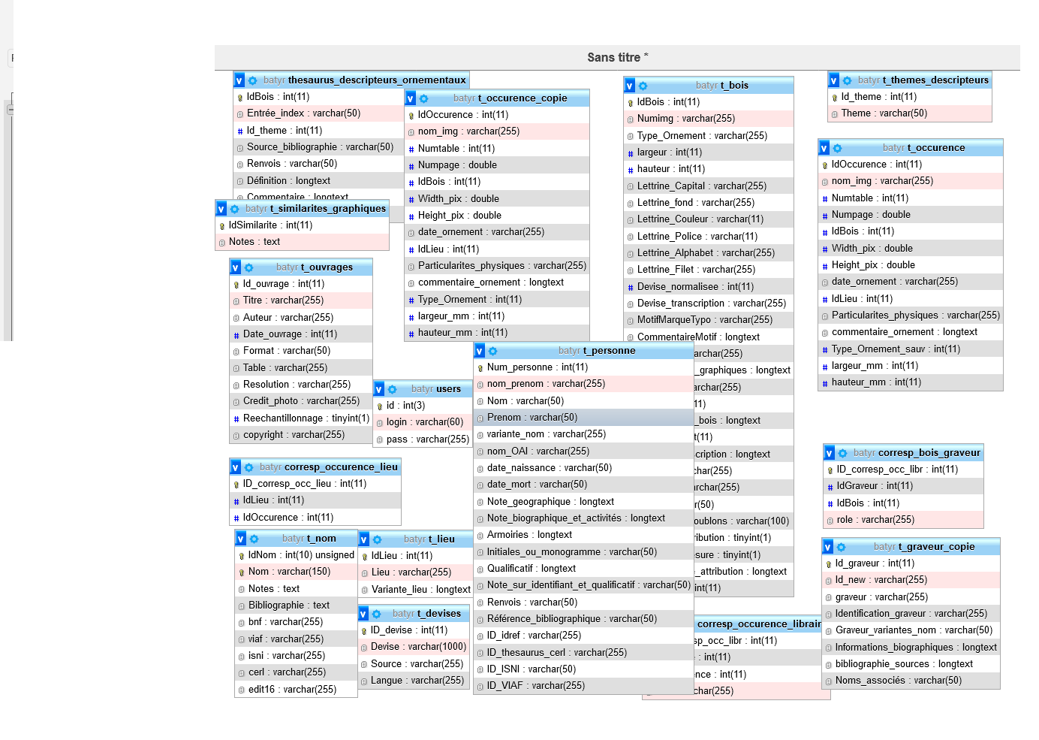Click 'login : varchar(60)' in users table
The width and height of the screenshot is (1039, 740).
point(423,422)
